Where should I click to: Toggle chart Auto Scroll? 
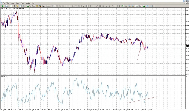tap(137, 6)
